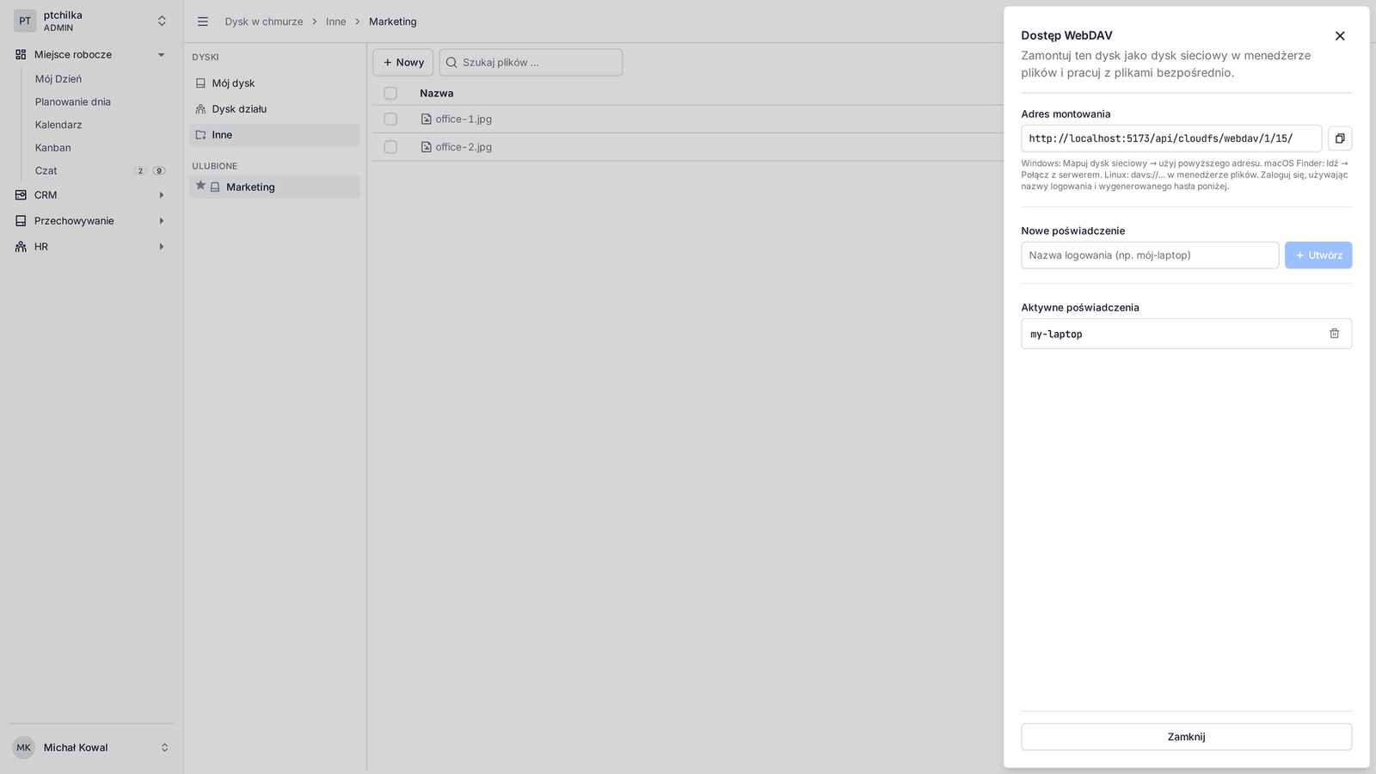The width and height of the screenshot is (1376, 774).
Task: Click the Marketing favorite star icon
Action: 200,186
